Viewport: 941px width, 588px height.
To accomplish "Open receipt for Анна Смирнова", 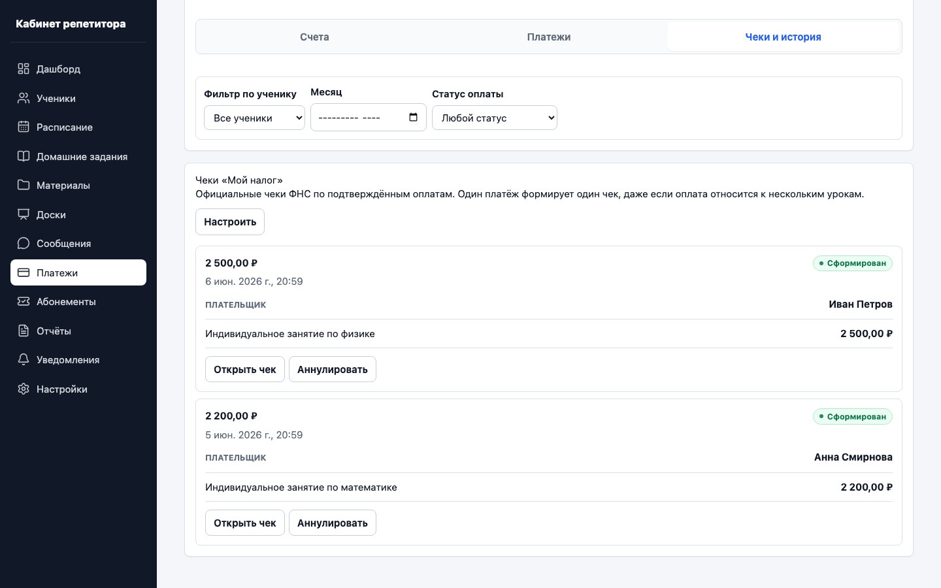I will 245,523.
